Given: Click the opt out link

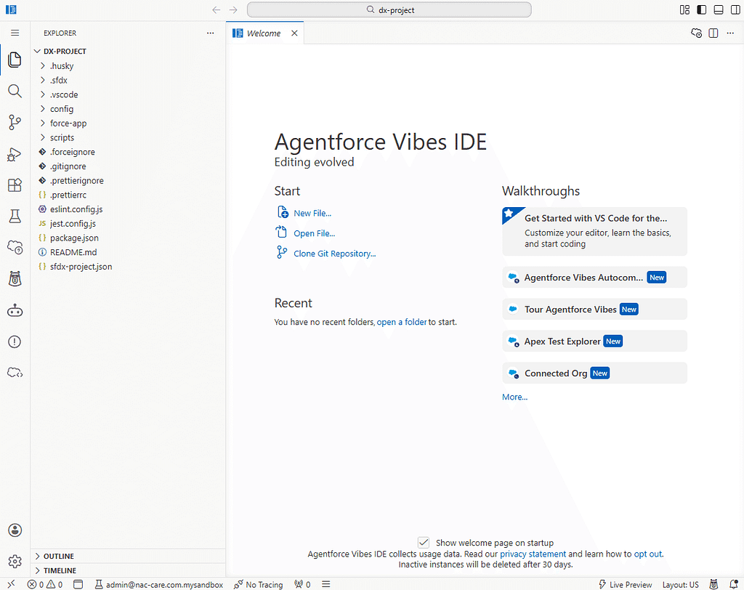Looking at the screenshot, I should tap(647, 554).
